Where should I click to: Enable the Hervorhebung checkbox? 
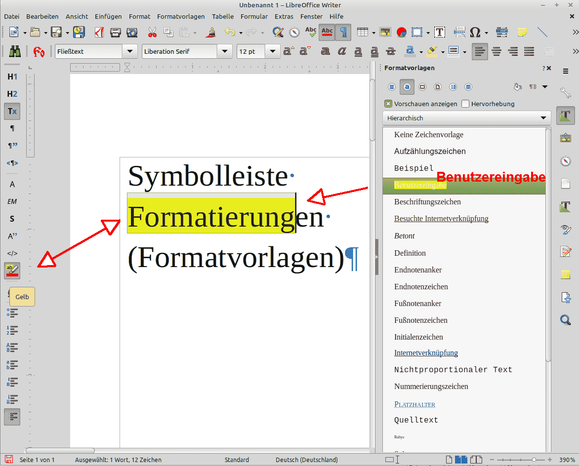pyautogui.click(x=465, y=104)
